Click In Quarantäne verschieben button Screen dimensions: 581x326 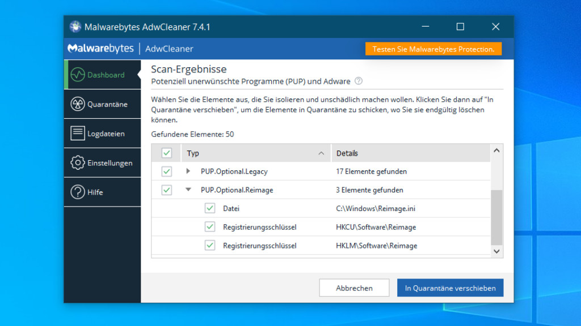point(450,288)
